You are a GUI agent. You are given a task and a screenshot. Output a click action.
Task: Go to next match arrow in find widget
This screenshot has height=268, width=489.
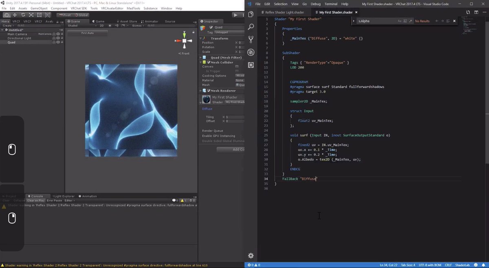pyautogui.click(x=443, y=21)
